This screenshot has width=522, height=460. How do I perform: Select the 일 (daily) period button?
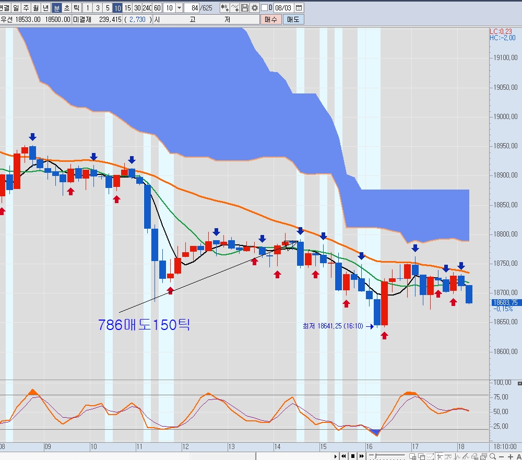pyautogui.click(x=16, y=8)
